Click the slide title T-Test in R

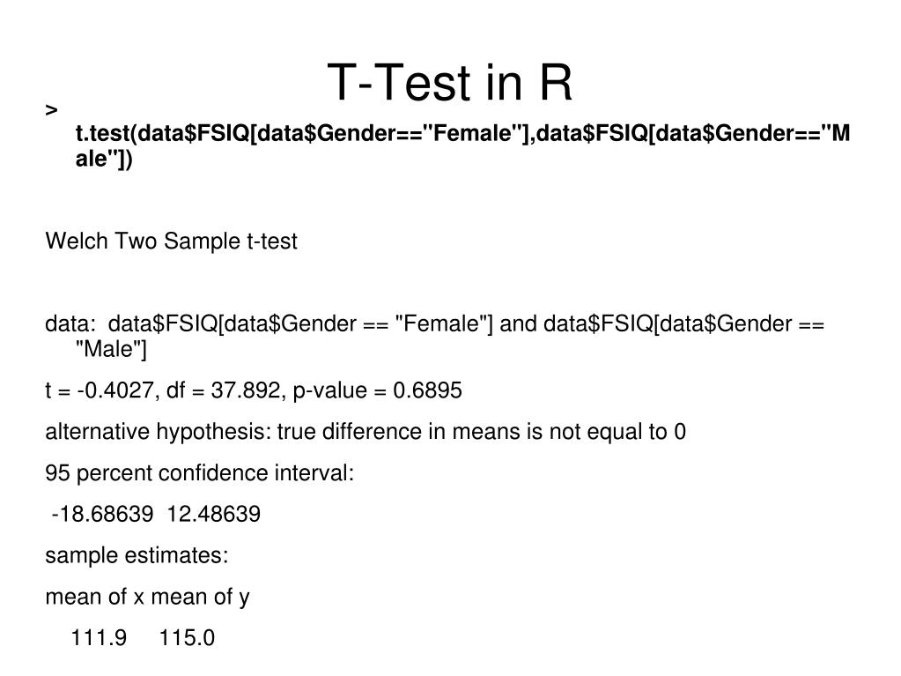pyautogui.click(x=449, y=82)
